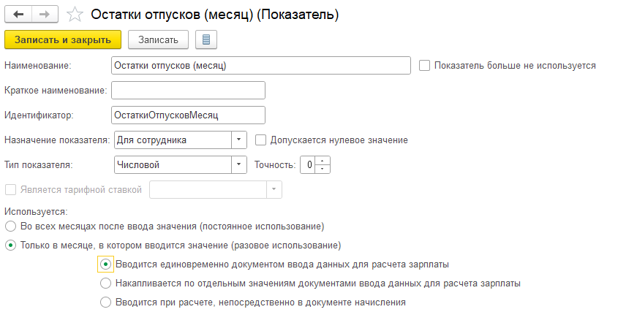Go back with the left arrow button
618x331 pixels.
click(18, 15)
